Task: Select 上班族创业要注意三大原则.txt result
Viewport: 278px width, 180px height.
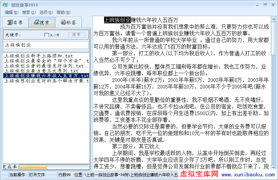Action: 41,71
